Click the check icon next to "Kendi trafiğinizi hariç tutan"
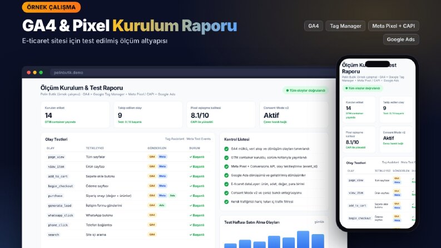441x248 pixels. point(226,202)
